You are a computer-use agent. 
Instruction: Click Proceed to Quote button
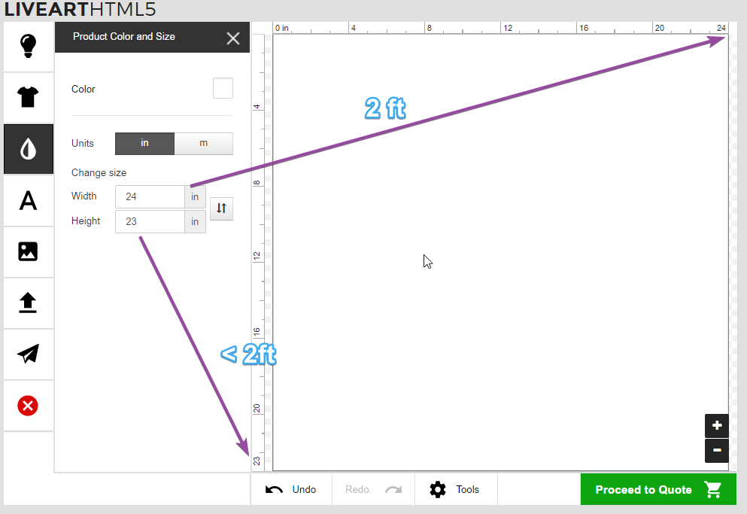point(657,489)
